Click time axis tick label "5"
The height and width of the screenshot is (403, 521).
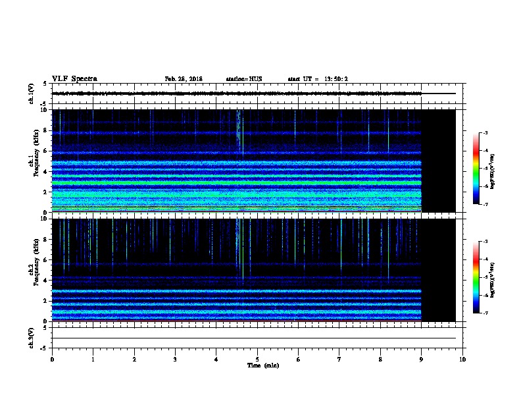coord(257,360)
